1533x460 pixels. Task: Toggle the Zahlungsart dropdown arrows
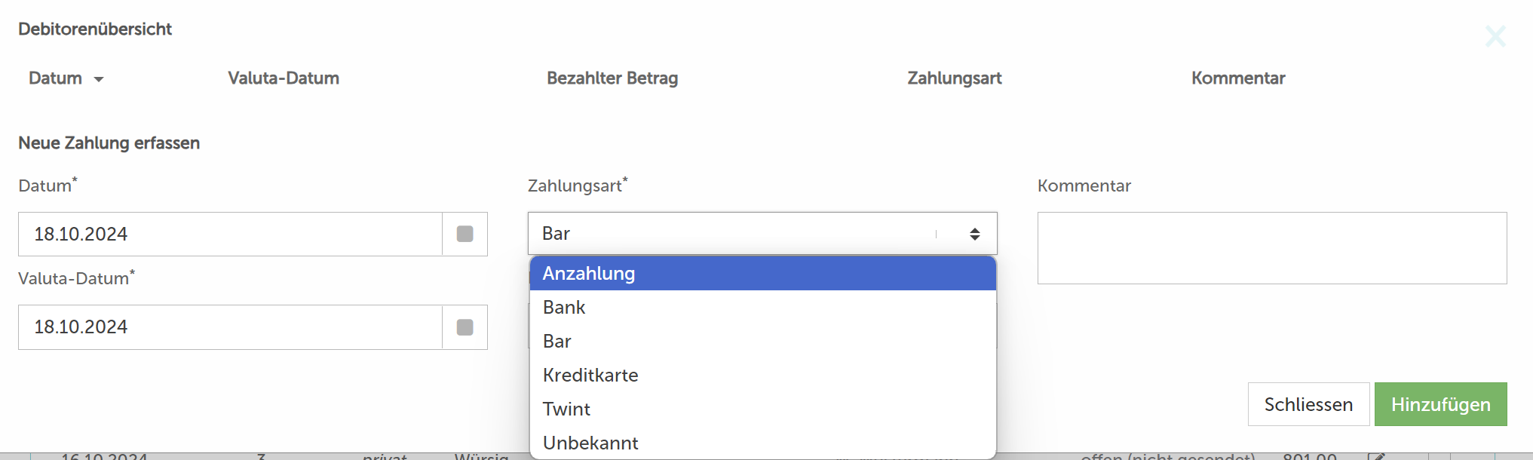click(x=975, y=234)
